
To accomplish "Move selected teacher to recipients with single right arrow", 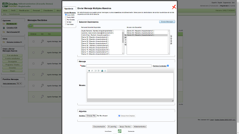I will tap(125, 40).
